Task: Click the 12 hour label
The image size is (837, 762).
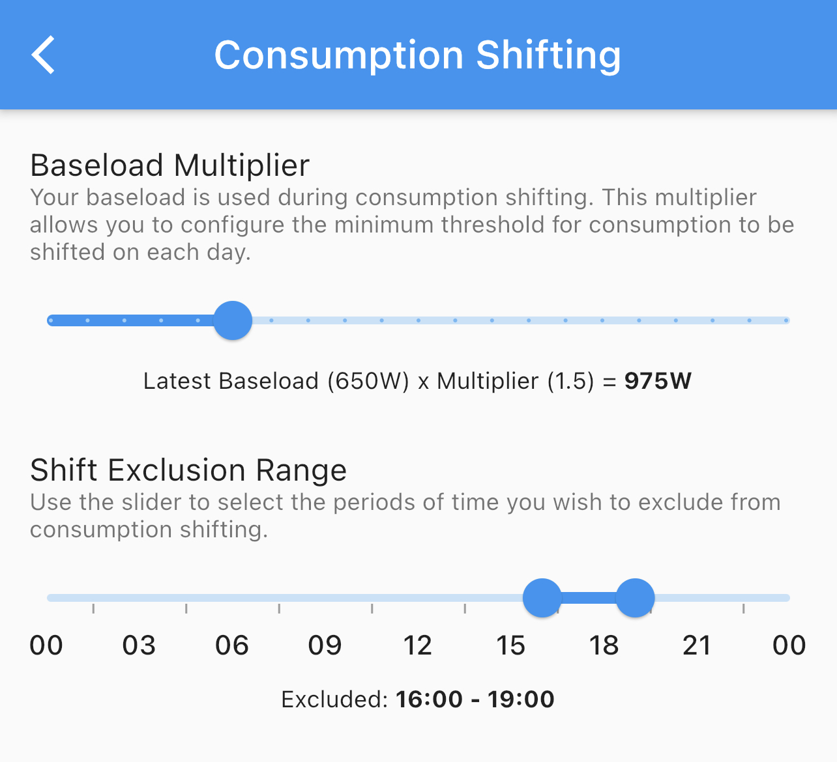Action: [418, 645]
